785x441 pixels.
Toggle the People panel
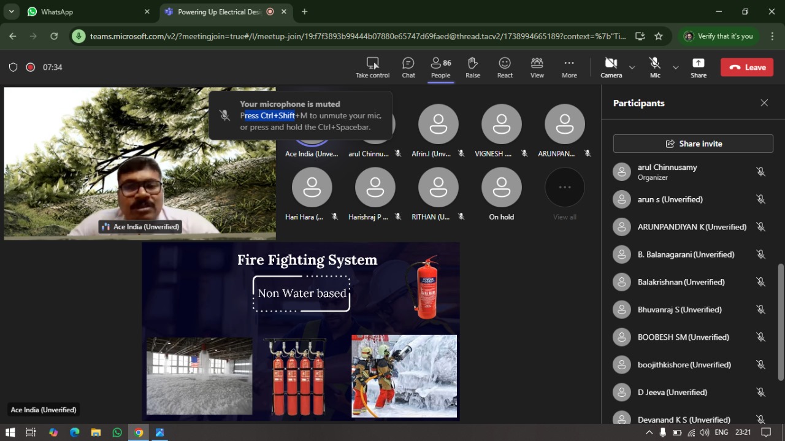(x=440, y=67)
